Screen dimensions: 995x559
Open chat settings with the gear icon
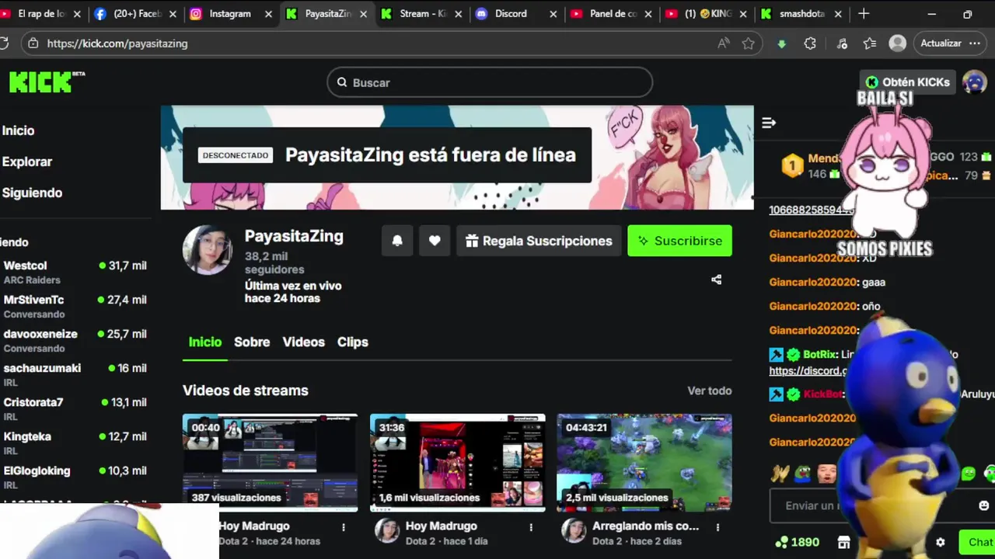click(941, 542)
